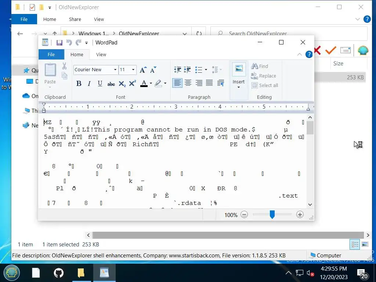Click the red X delete icon in Explorer
Screen dimensions: 376x282
coord(317,50)
